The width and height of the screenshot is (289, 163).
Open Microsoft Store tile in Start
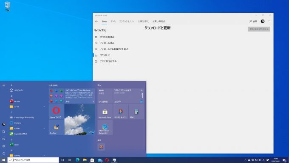tap(105, 112)
